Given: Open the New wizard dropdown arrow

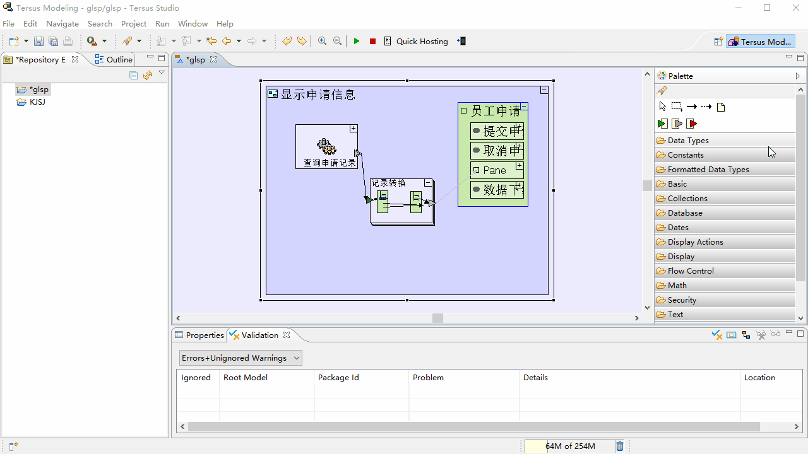Looking at the screenshot, I should tap(26, 42).
